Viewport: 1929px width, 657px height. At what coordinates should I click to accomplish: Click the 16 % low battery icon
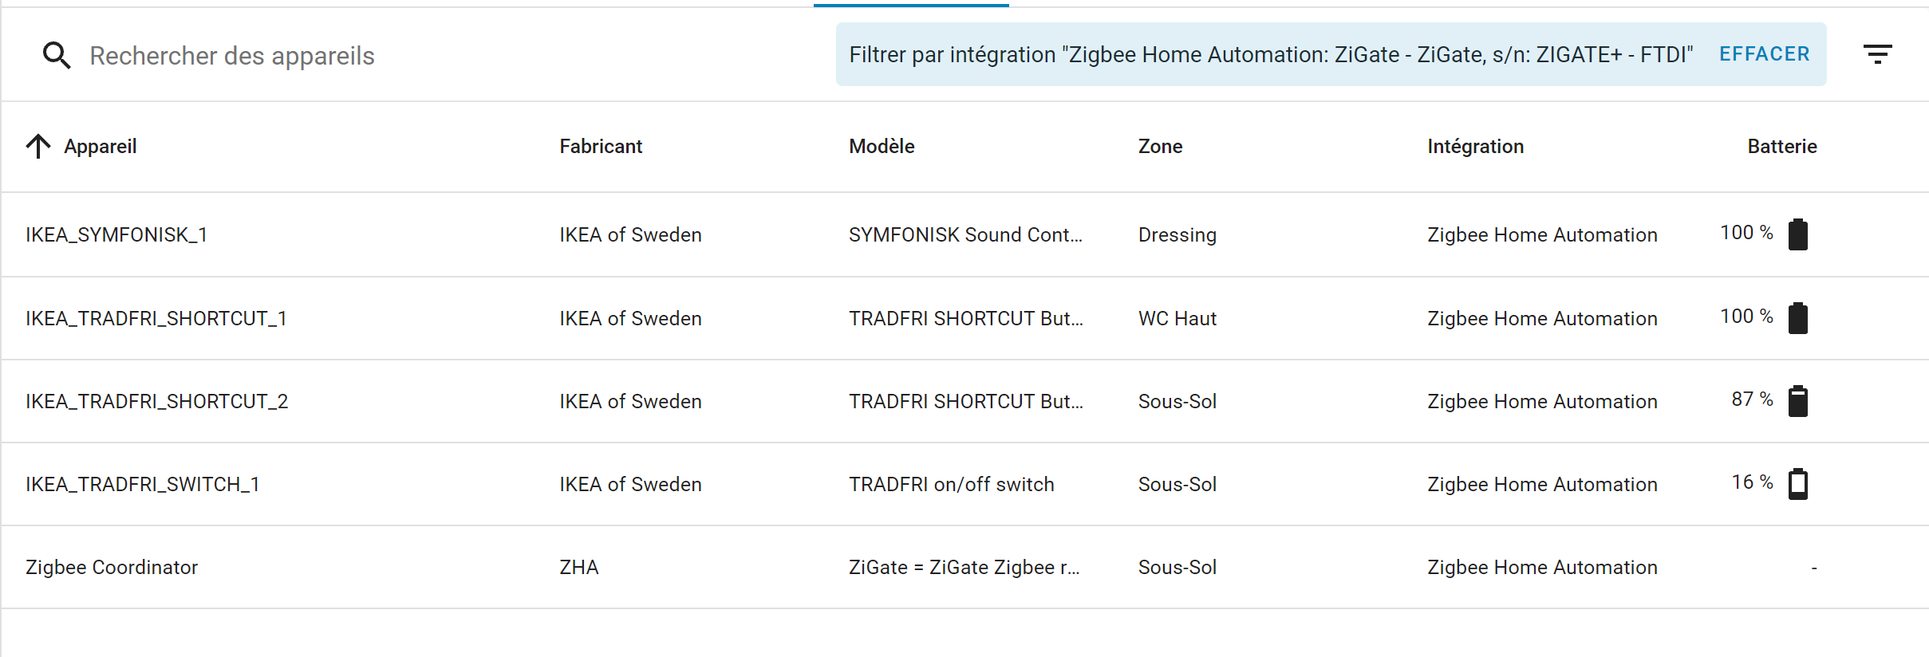pos(1798,484)
